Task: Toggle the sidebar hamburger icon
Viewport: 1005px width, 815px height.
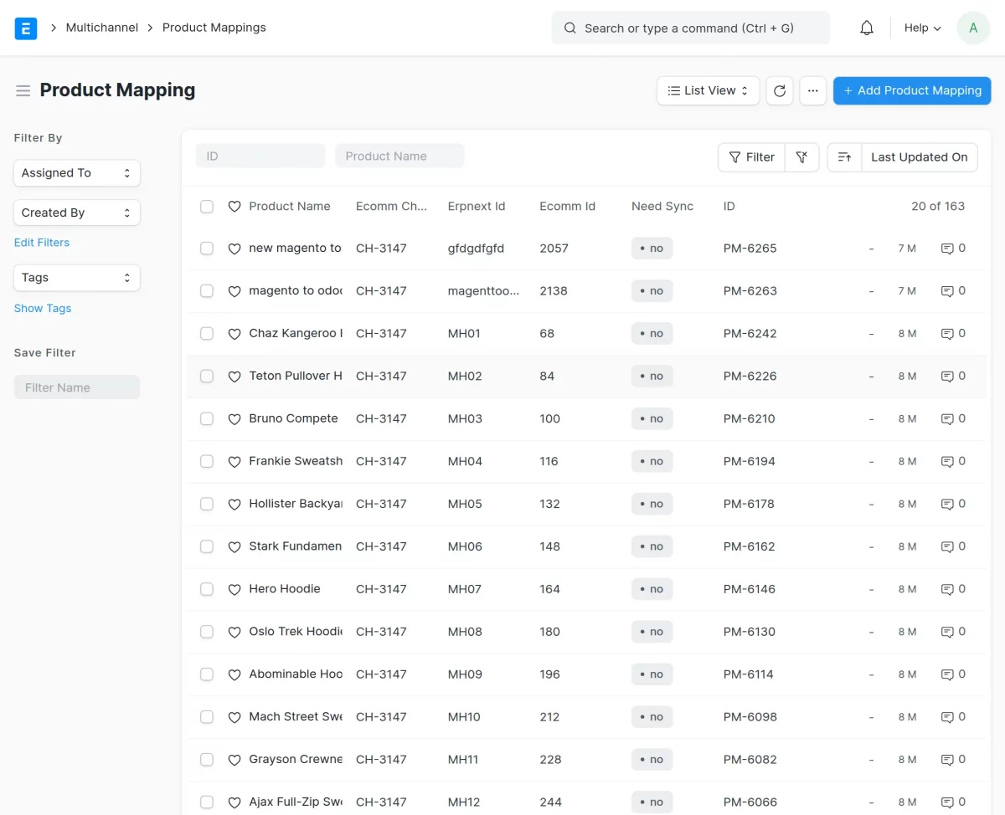Action: tap(23, 90)
